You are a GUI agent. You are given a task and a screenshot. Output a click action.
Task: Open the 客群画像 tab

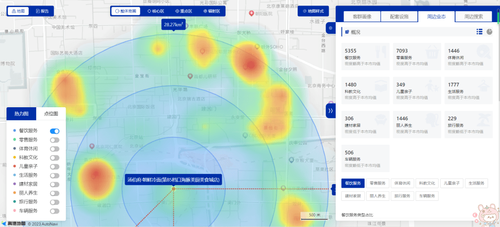pos(362,17)
